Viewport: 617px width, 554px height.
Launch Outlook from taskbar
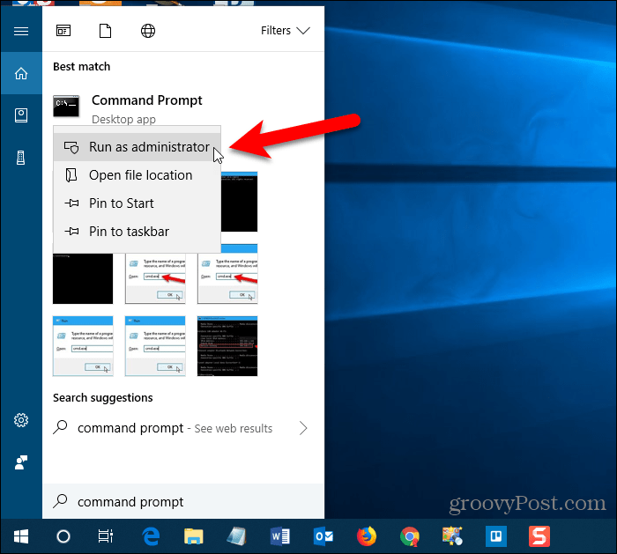point(323,536)
